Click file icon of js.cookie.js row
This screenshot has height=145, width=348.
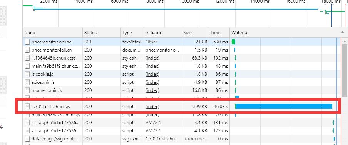pos(27,74)
